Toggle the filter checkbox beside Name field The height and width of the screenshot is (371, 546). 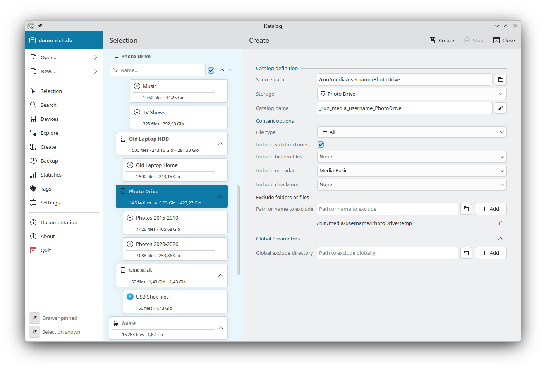(x=211, y=70)
